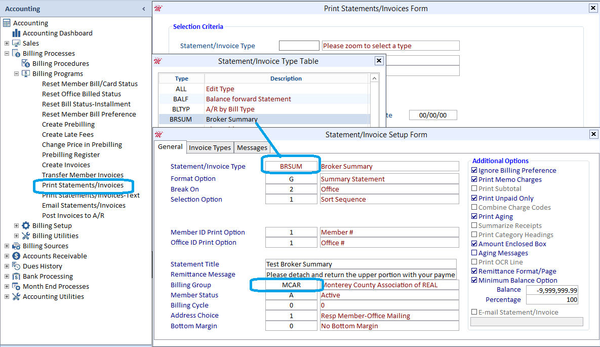Open Create Late Fees program
600x347 pixels.
tap(68, 134)
